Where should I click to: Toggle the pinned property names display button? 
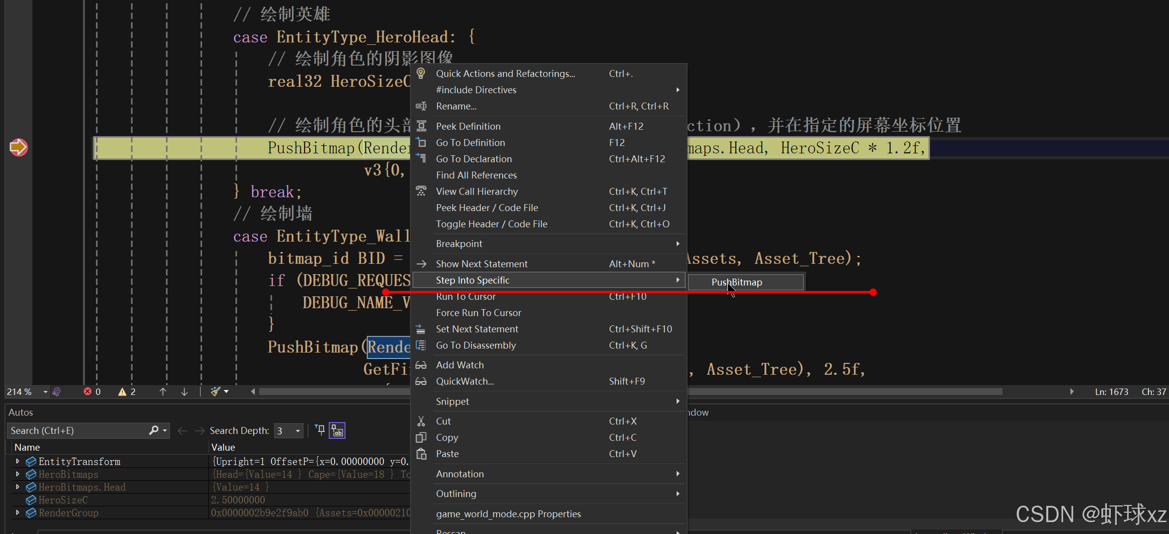coord(337,430)
